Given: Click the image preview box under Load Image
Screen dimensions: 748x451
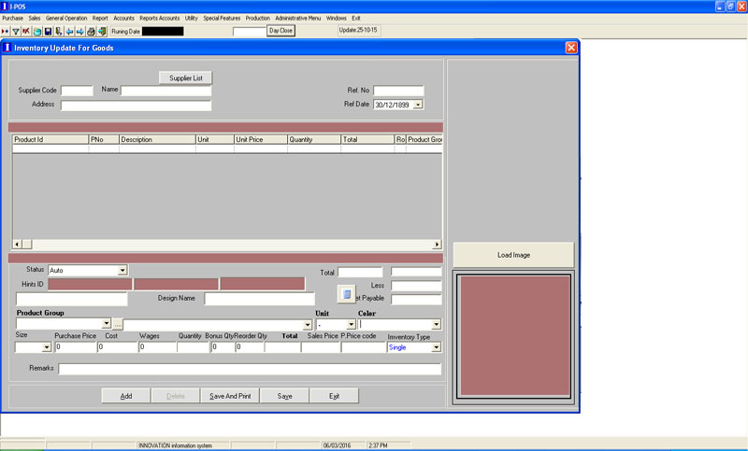Looking at the screenshot, I should (x=515, y=336).
